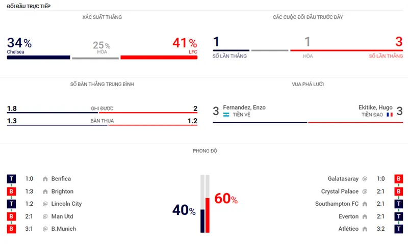Click the home icon next to Everton
The width and height of the screenshot is (408, 245).
pyautogui.click(x=365, y=216)
